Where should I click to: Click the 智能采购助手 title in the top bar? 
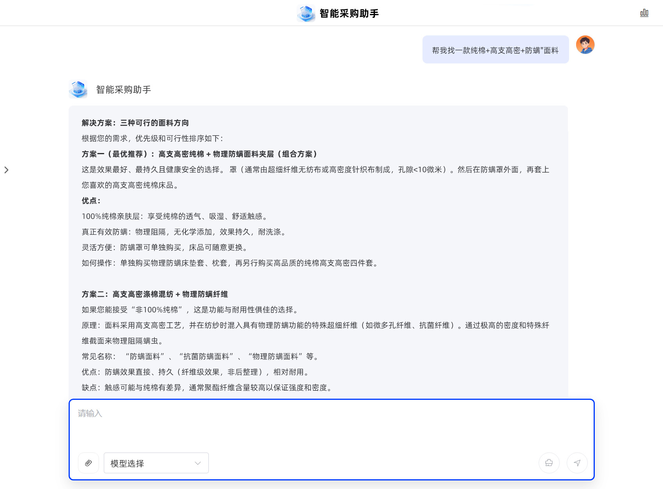[x=349, y=13]
